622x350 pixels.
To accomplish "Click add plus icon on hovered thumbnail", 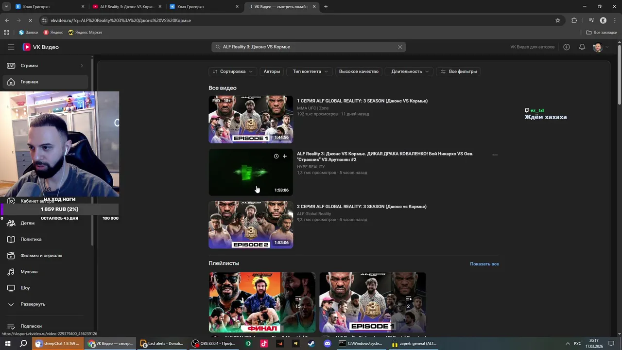I will [285, 156].
